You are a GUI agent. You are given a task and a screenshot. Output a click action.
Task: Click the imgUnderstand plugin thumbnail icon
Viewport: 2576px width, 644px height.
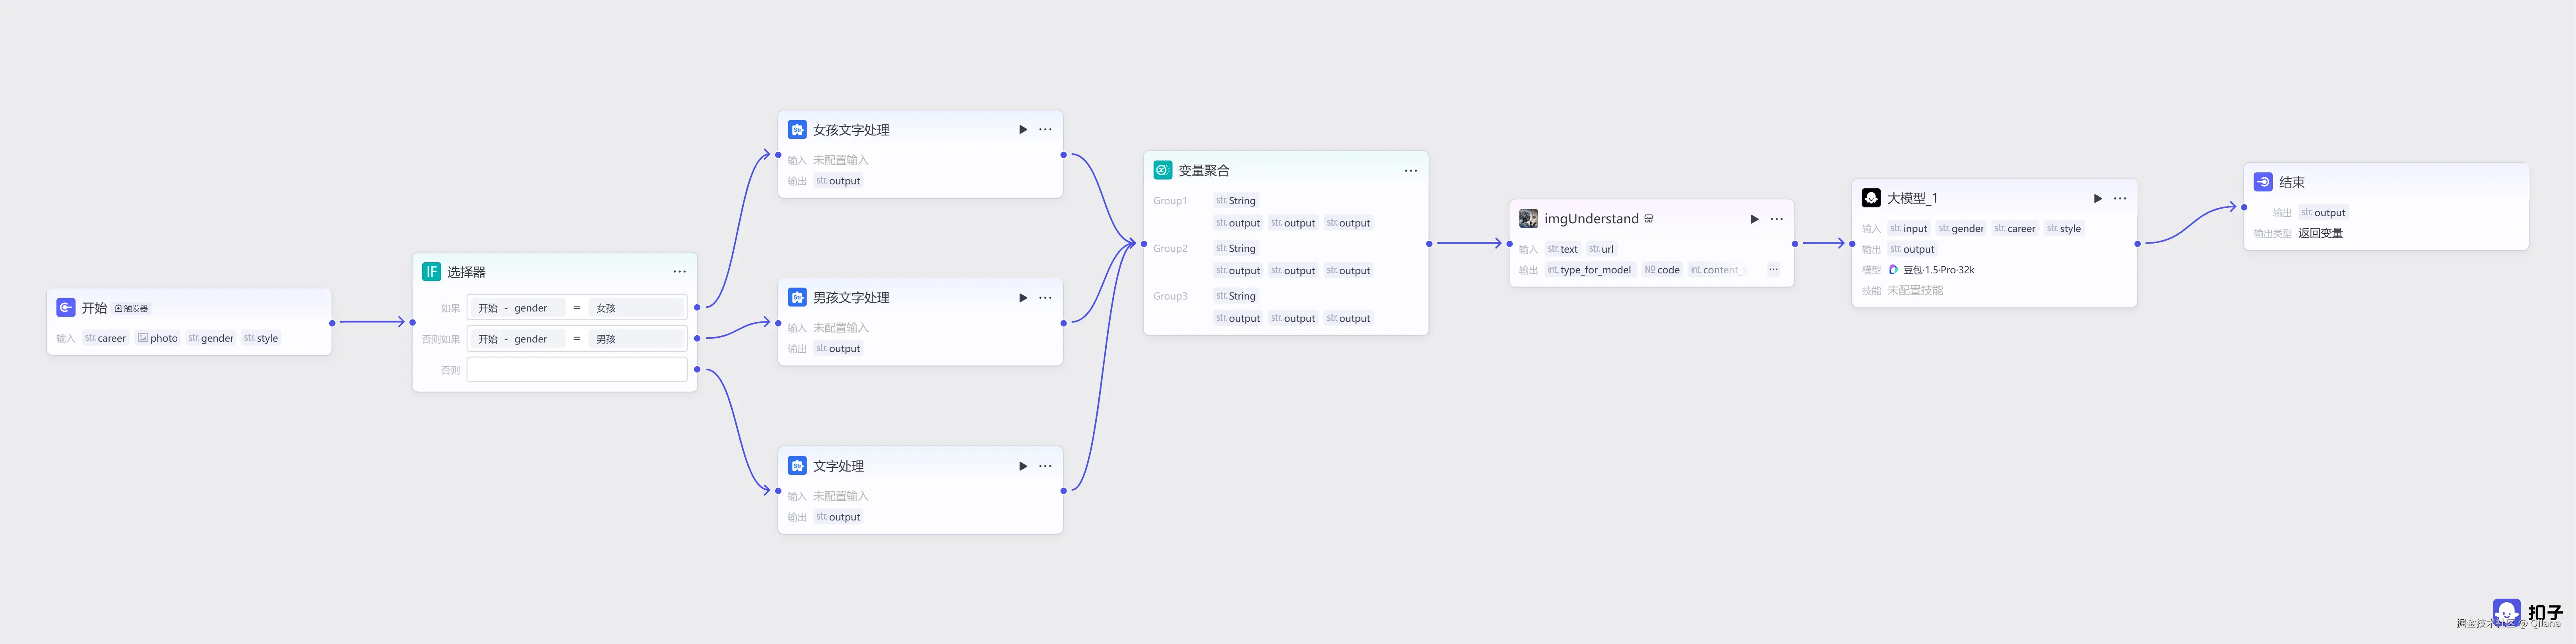1528,219
